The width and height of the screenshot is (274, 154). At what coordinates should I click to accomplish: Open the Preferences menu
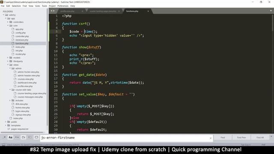click(63, 6)
